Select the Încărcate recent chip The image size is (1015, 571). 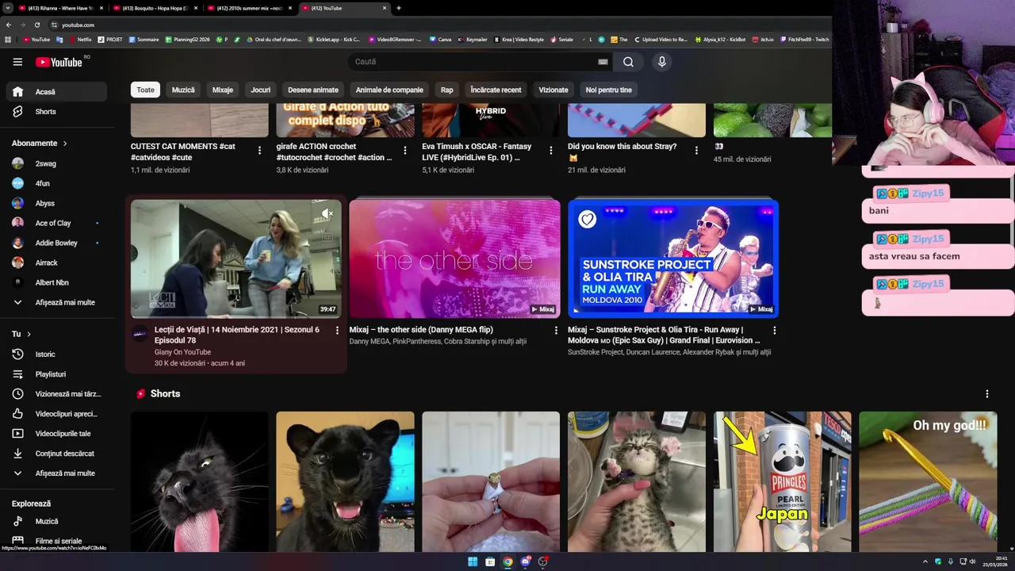496,90
